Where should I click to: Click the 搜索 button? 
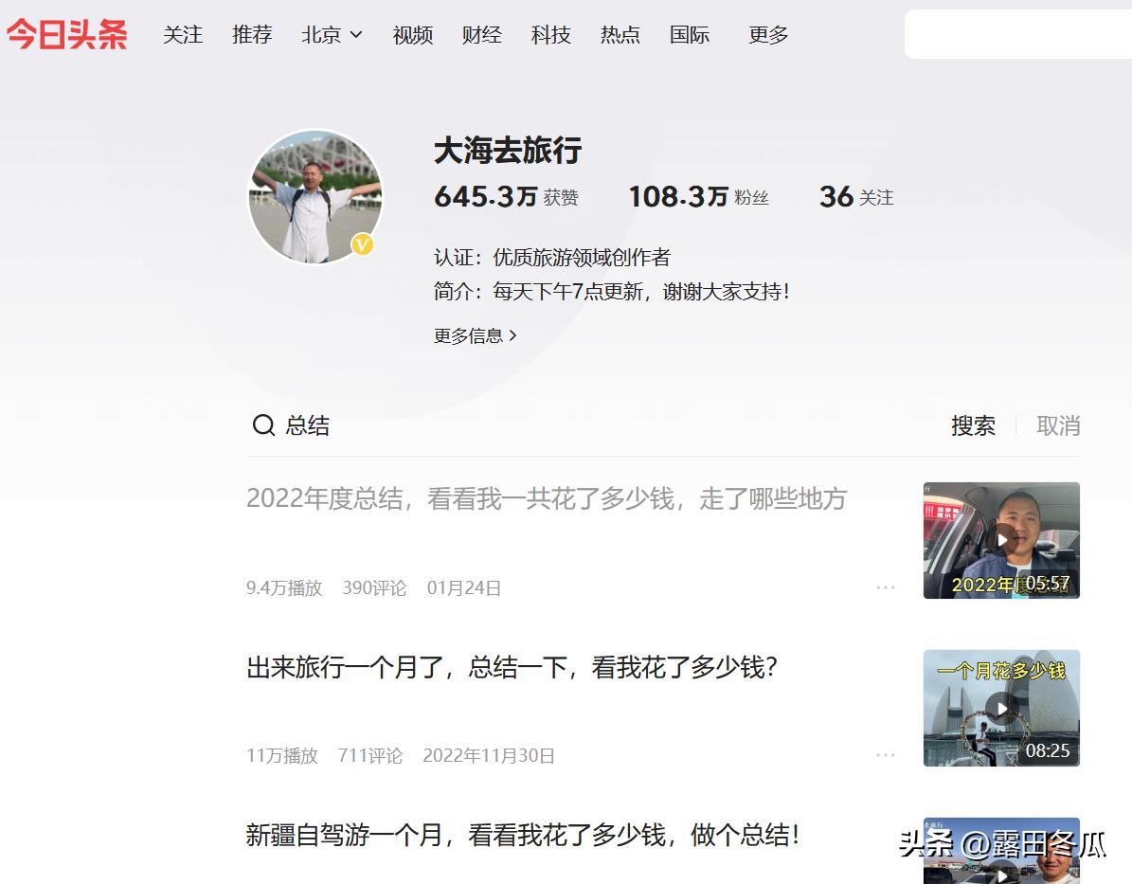click(973, 425)
